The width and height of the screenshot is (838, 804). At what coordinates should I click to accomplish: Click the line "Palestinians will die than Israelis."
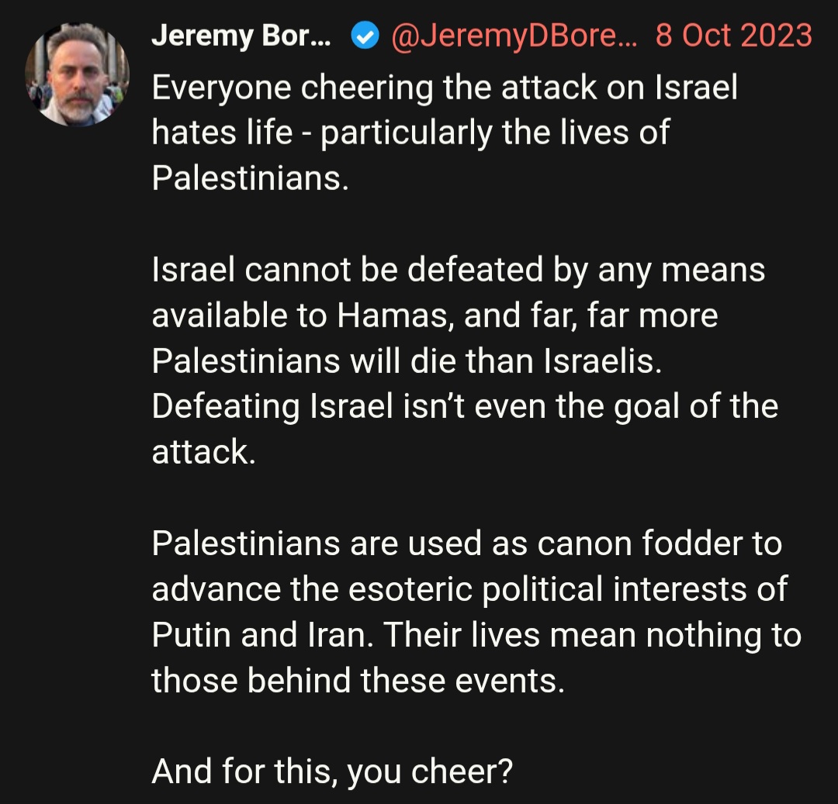pos(407,361)
